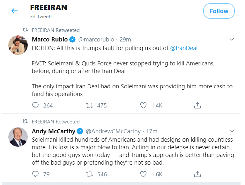The height and width of the screenshot is (185, 245).
Task: Click the Andy McCarthy display name
Action: [x=54, y=131]
